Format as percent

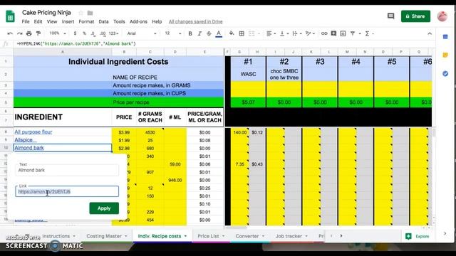click(84, 33)
